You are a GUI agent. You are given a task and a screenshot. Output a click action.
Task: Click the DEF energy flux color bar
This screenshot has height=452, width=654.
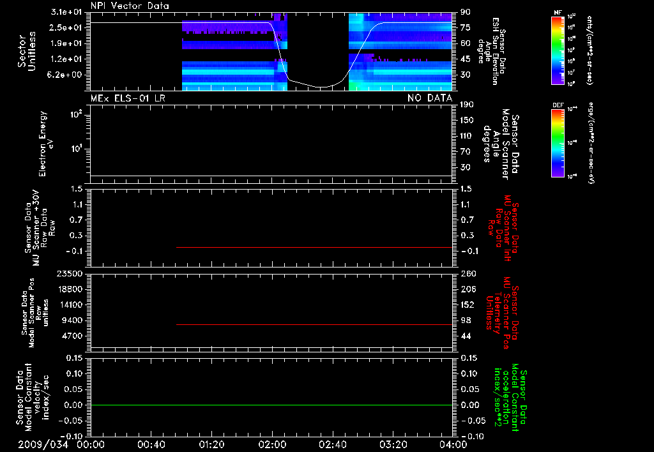click(558, 143)
